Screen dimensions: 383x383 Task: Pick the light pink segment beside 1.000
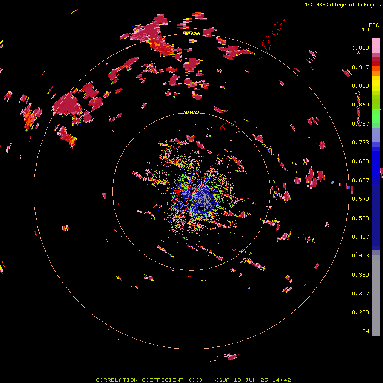[376, 45]
